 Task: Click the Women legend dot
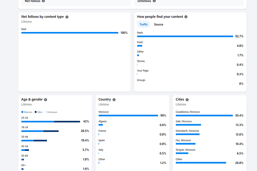click(22, 112)
